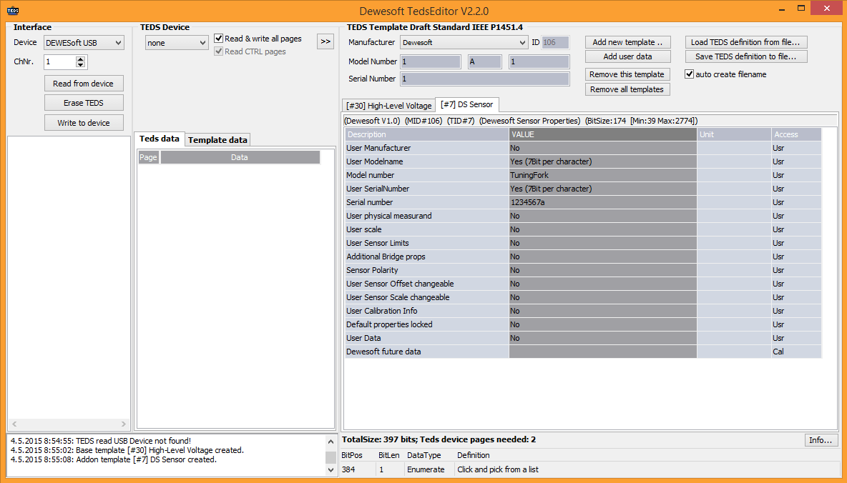This screenshot has height=483, width=847.
Task: Click Write to device button
Action: 83,123
